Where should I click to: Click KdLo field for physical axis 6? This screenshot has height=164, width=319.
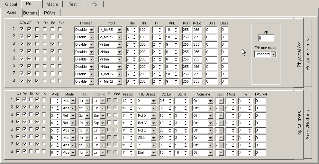pyautogui.click(x=197, y=67)
